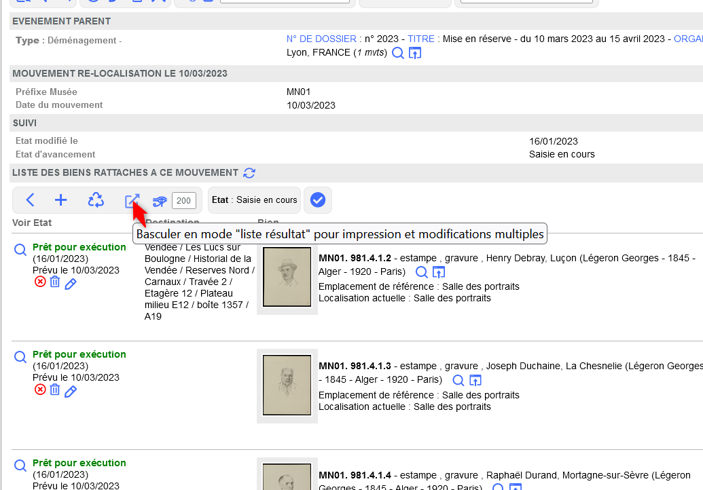
Task: Delete the row of MN01. 981.4.1.2
Action: pos(55,282)
